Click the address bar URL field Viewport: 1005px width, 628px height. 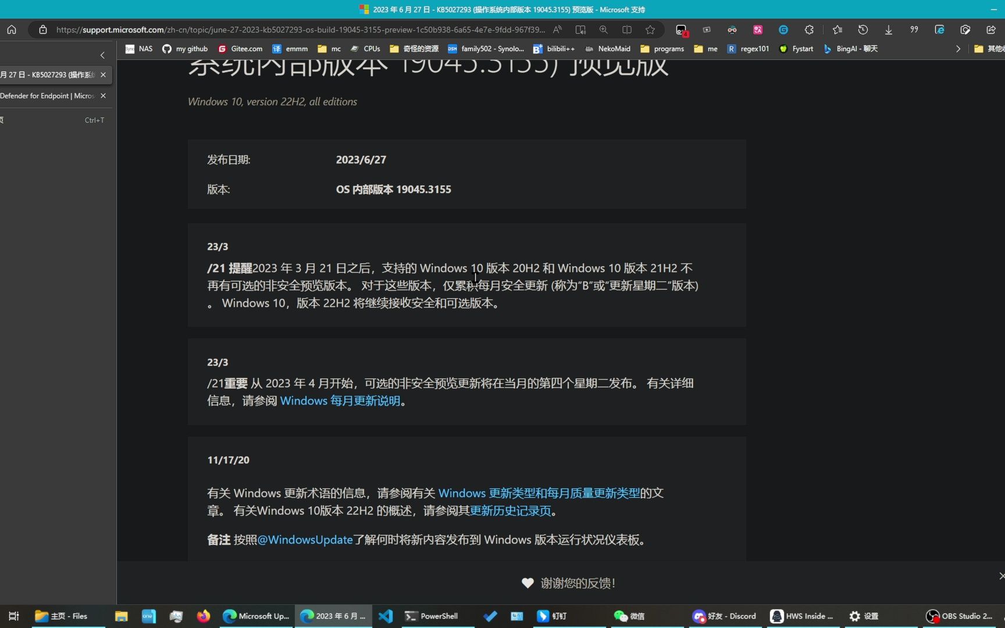coord(300,30)
